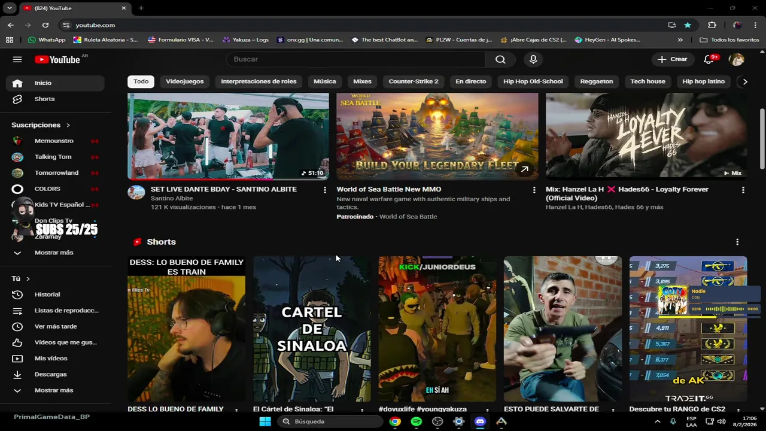Select the Videojuegos filter chip

tap(185, 81)
